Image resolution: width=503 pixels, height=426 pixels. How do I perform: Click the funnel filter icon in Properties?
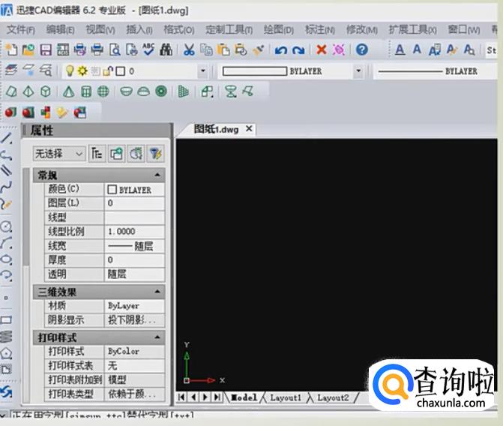pos(156,154)
